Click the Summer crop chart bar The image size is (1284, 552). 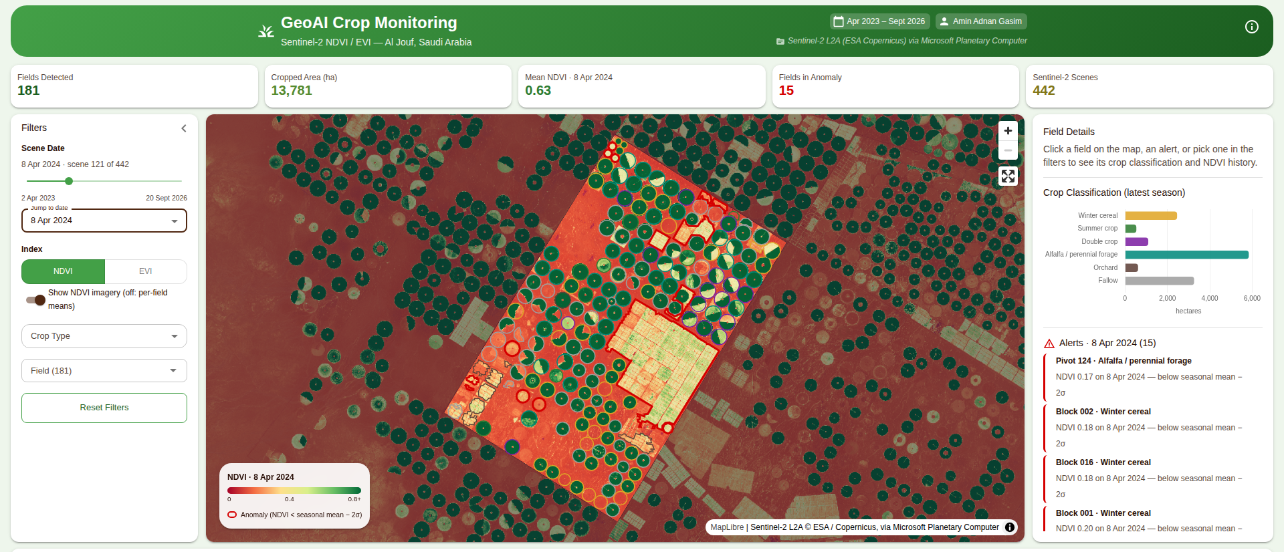[x=1131, y=229]
